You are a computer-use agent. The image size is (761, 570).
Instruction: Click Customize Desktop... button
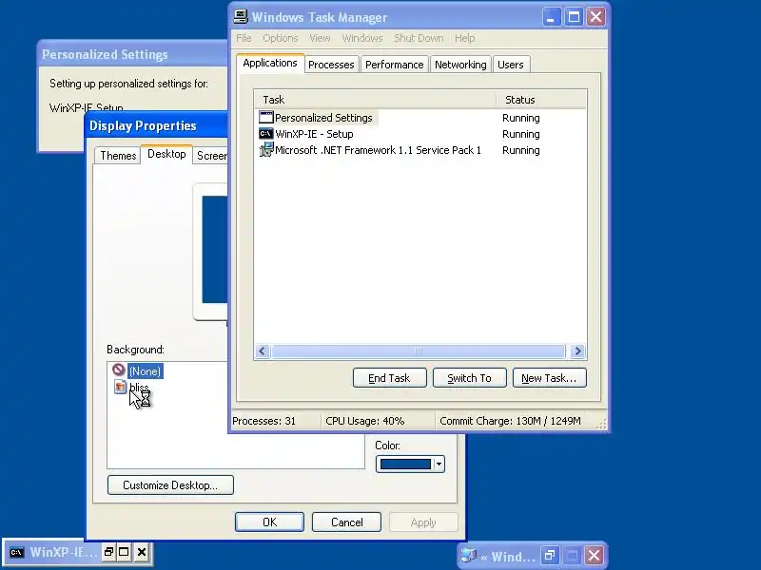(x=170, y=485)
